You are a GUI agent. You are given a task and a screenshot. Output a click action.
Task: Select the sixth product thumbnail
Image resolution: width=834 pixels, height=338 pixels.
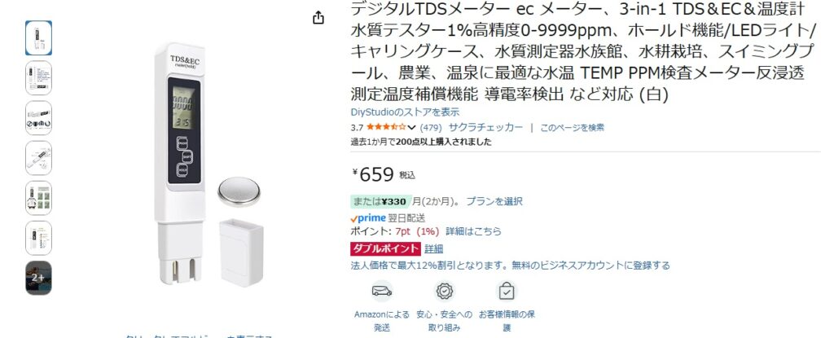pyautogui.click(x=38, y=237)
